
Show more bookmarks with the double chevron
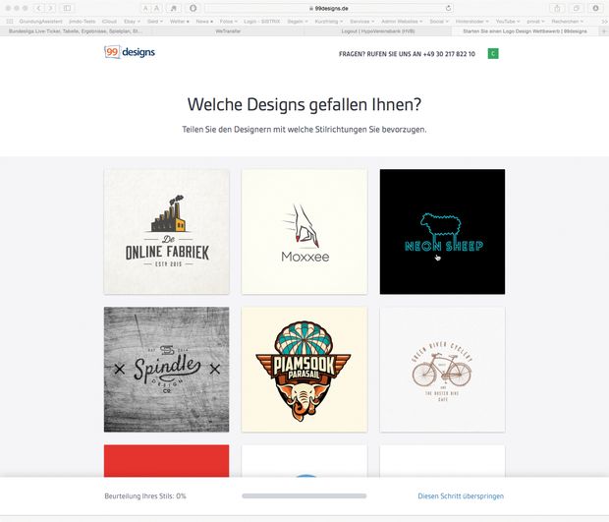pyautogui.click(x=604, y=22)
